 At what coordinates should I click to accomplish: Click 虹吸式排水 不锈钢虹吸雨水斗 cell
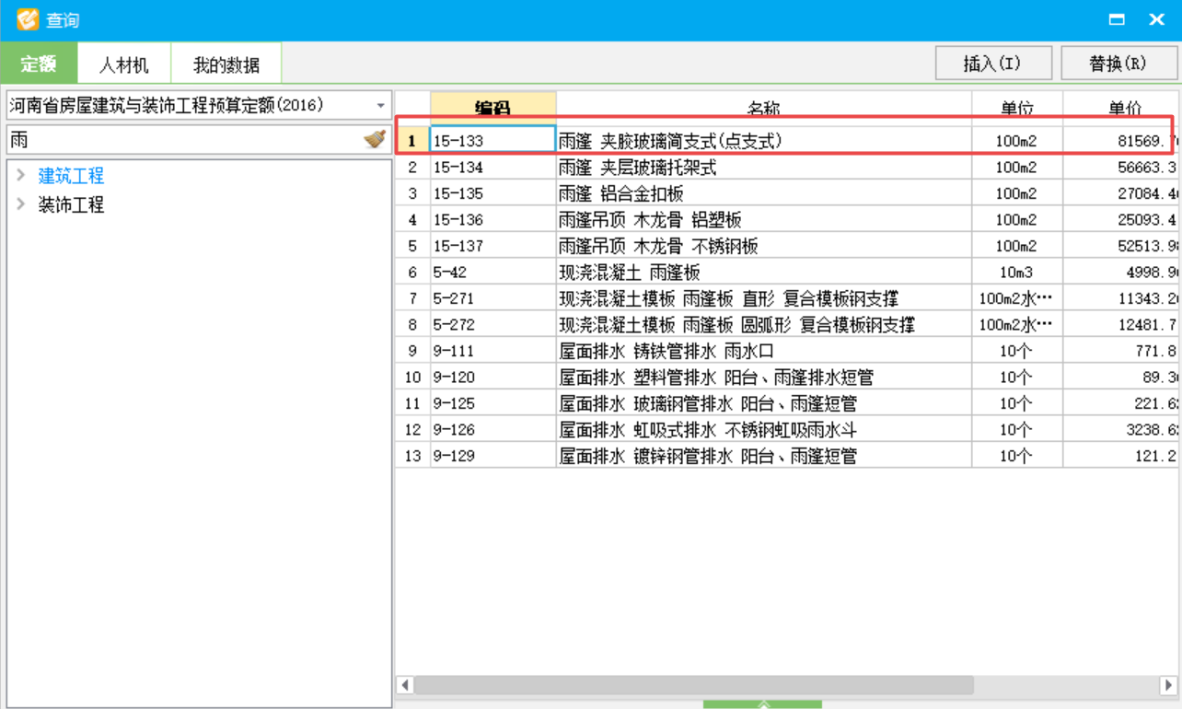(x=764, y=430)
